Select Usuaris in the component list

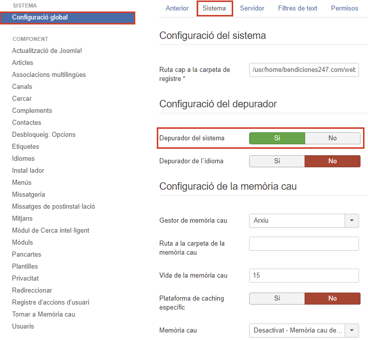point(23,326)
